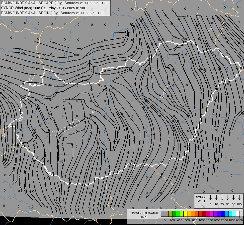Screen dimensions: 244x225
Task: Click the 6000 tick label on CAPE scale
Action: [240, 220]
